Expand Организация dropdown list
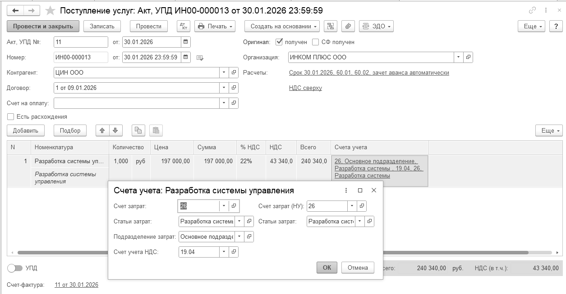566x294 pixels. click(x=459, y=57)
